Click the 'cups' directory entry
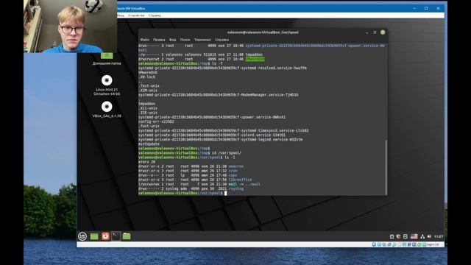 point(233,175)
